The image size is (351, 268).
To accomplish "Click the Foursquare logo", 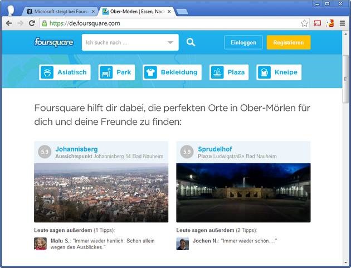I will [53, 42].
